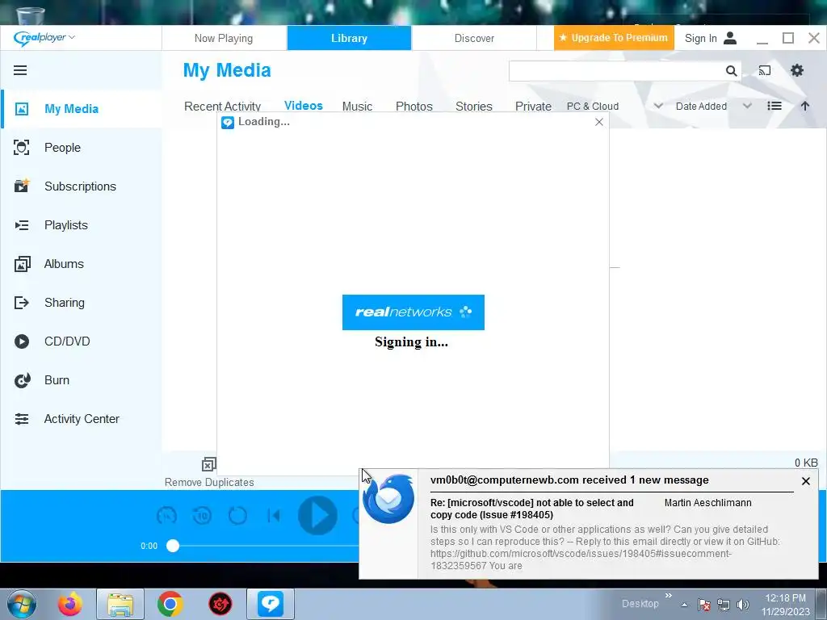Click the playback seek slider handle
Screen dimensions: 827x620
click(x=173, y=546)
